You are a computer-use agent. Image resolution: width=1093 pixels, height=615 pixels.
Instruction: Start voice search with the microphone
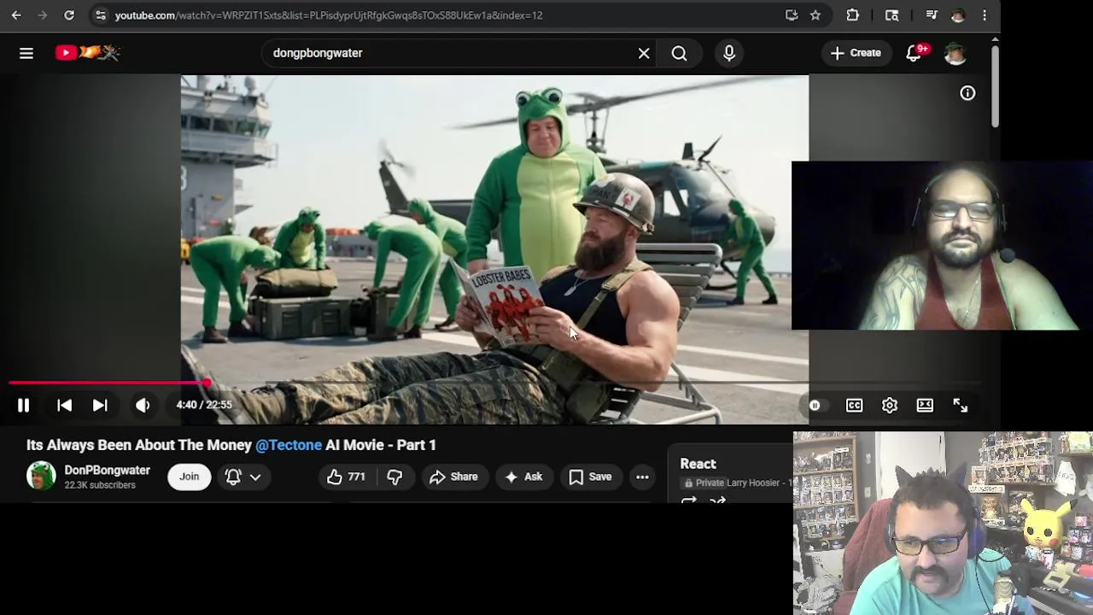click(728, 53)
